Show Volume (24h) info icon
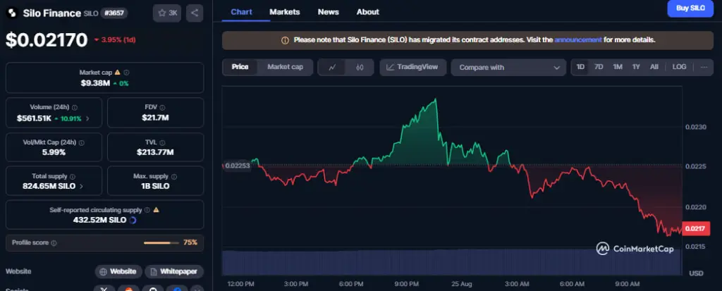This screenshot has height=291, width=722. click(x=75, y=107)
